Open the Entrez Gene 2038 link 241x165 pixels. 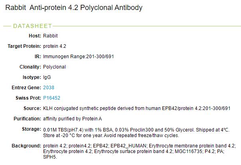[48, 87]
